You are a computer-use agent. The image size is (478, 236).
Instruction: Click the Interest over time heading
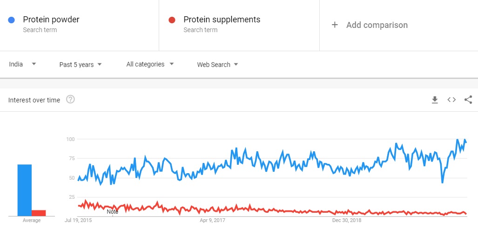[34, 100]
